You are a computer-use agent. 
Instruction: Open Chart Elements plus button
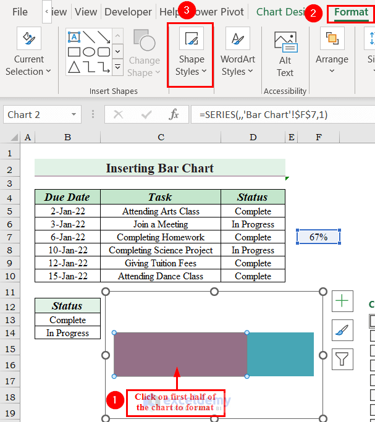click(342, 301)
